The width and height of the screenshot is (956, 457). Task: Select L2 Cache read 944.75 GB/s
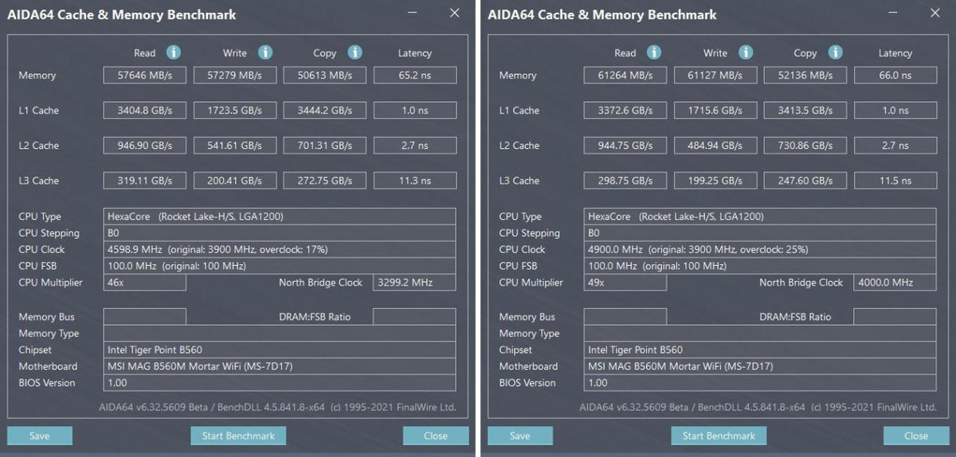click(625, 145)
